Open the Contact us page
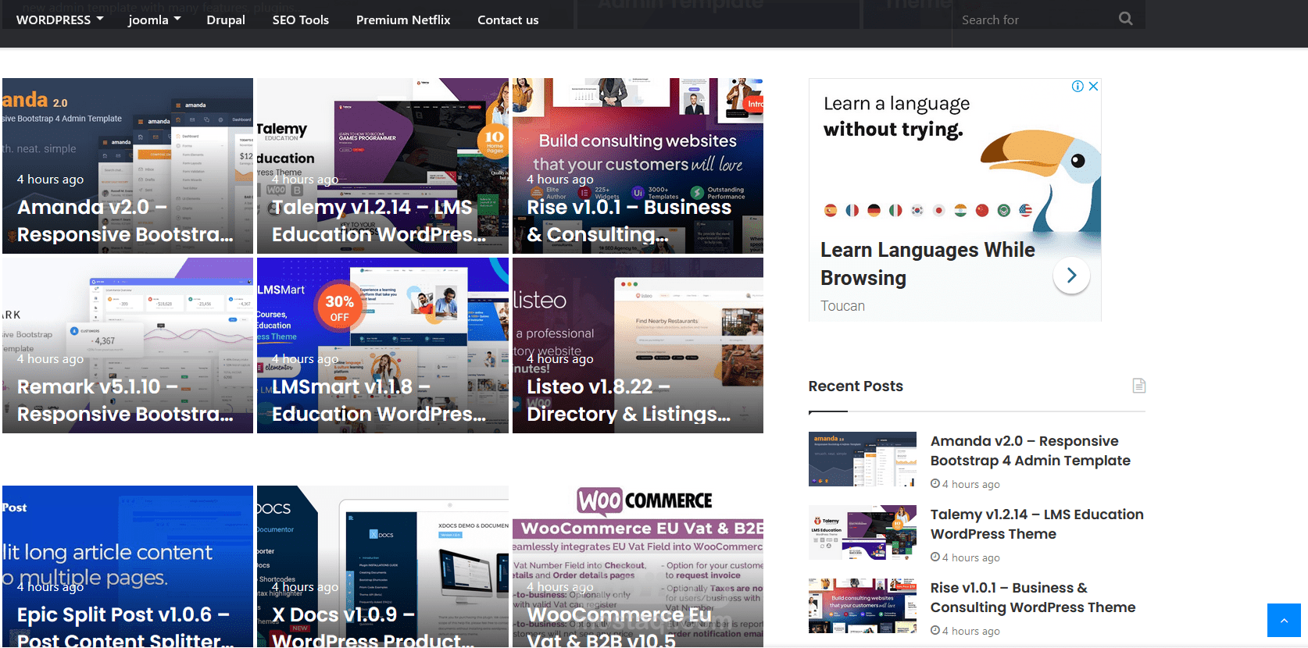This screenshot has width=1308, height=648. click(x=508, y=20)
